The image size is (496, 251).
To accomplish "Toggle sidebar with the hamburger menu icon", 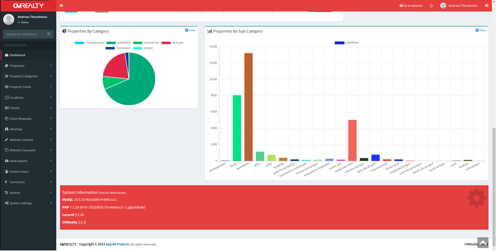I will [61, 6].
